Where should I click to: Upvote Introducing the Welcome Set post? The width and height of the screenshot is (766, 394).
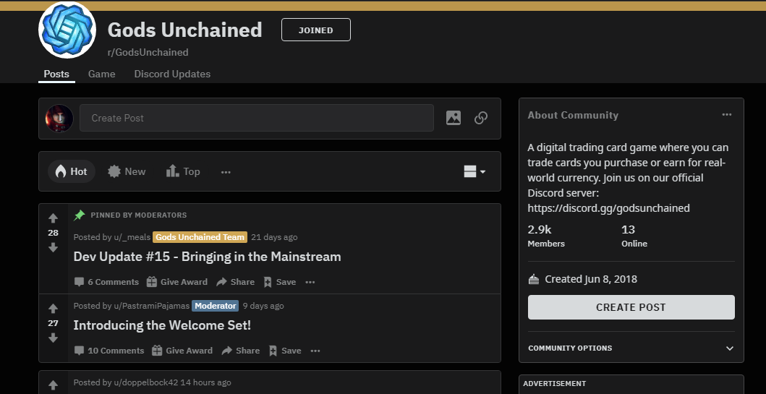tap(54, 309)
